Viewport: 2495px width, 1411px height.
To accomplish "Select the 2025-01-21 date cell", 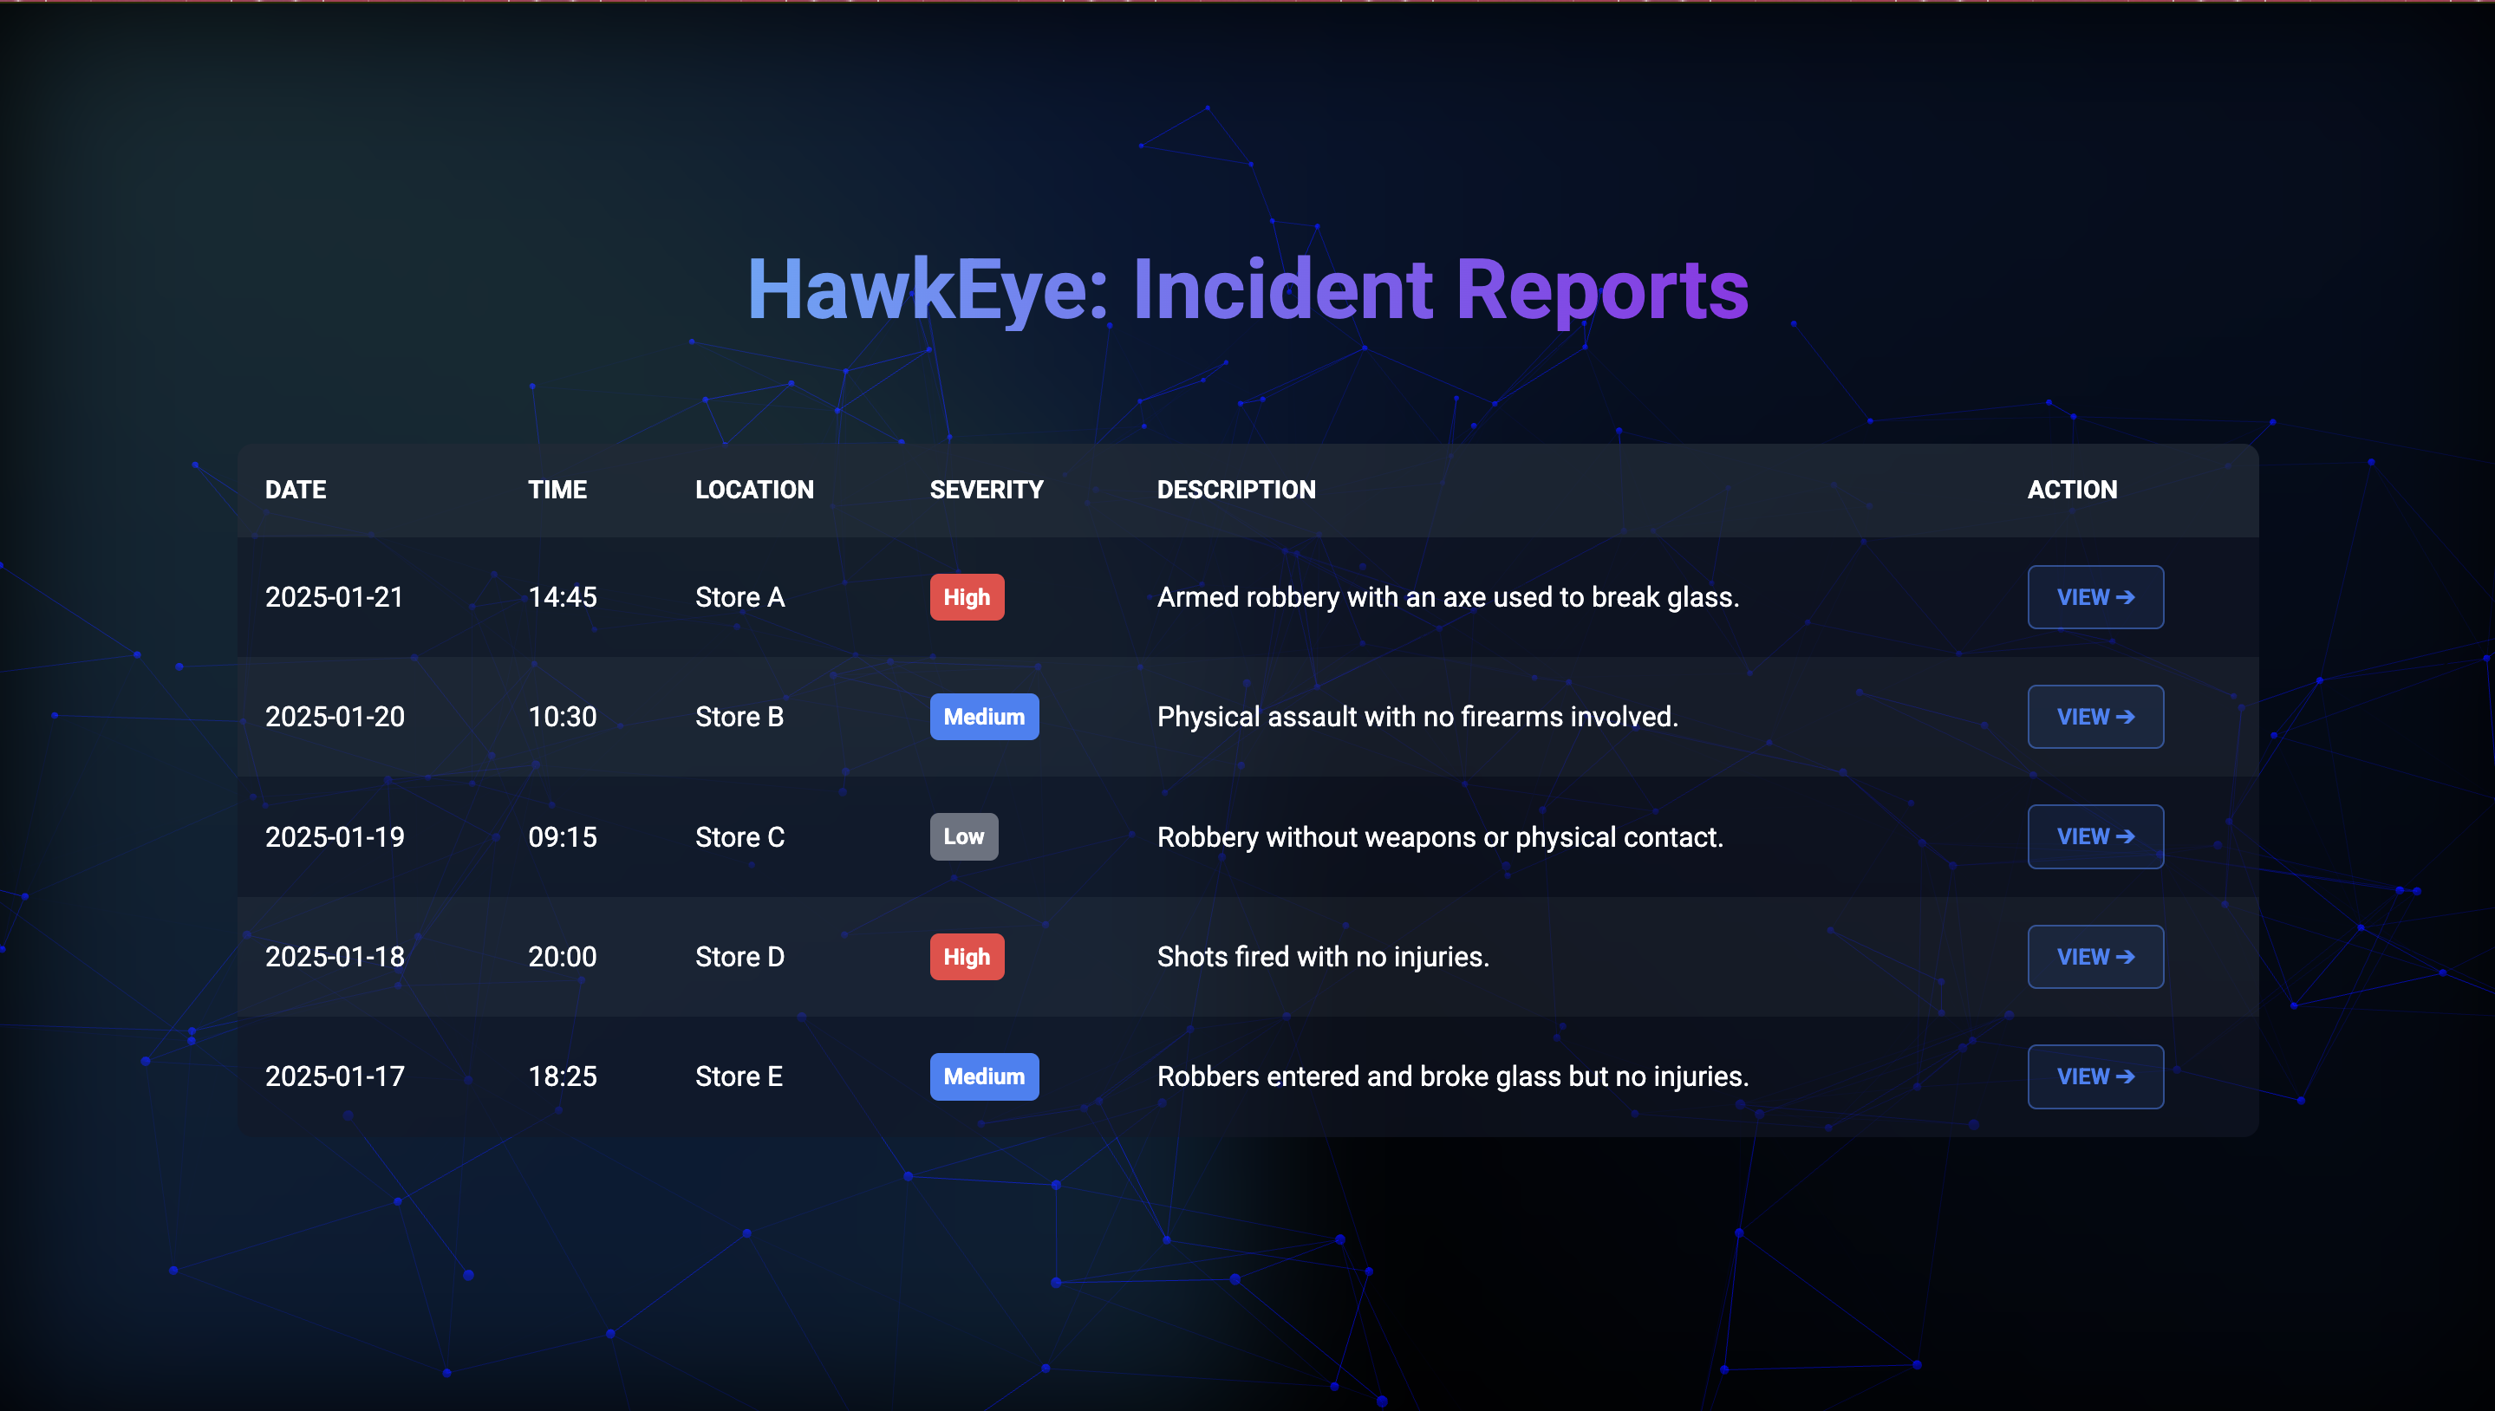I will (335, 597).
